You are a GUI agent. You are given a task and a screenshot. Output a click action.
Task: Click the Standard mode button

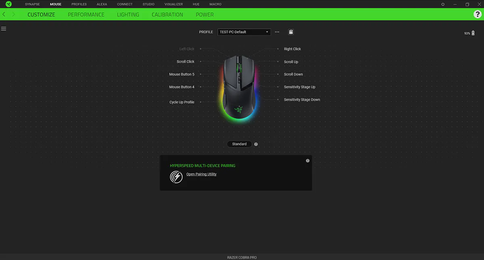pyautogui.click(x=239, y=144)
